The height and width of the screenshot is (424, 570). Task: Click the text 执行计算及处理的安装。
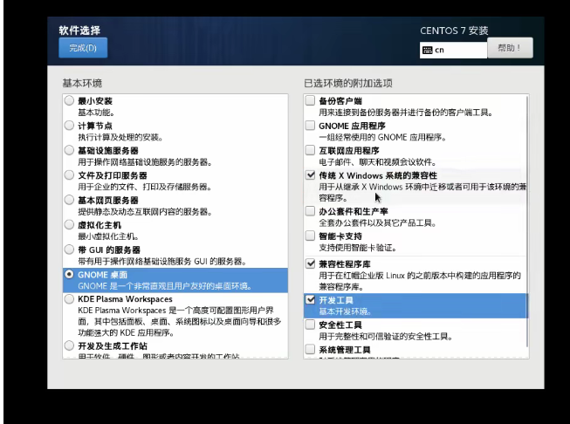pos(120,137)
